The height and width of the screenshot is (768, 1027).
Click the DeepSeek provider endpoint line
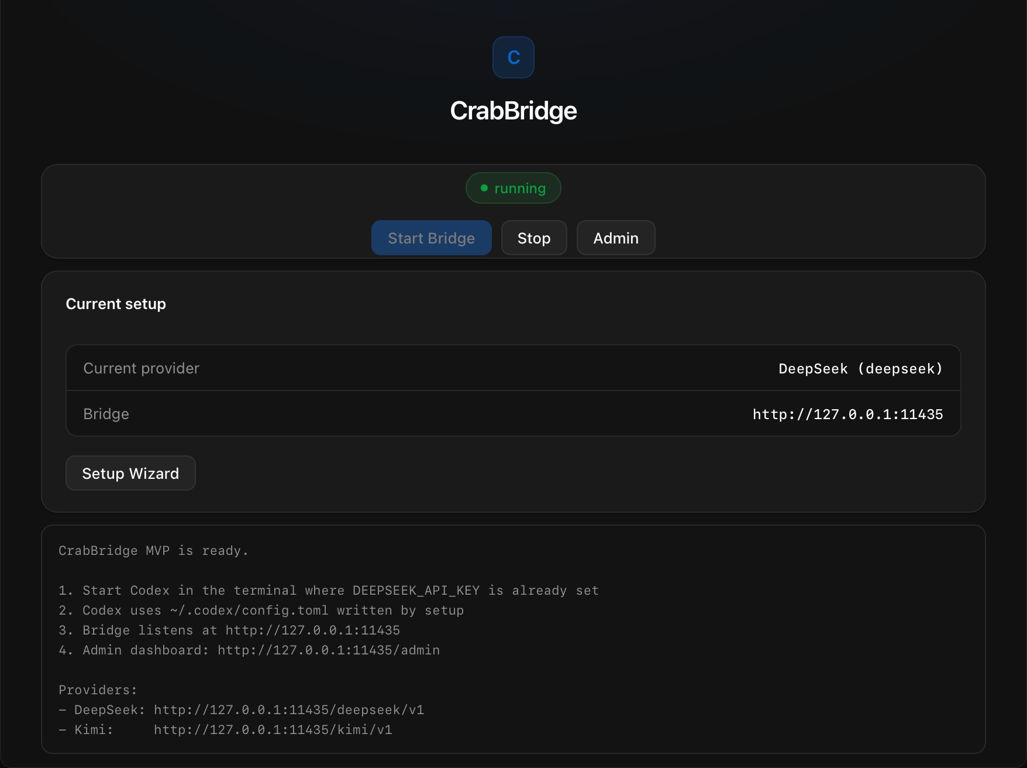[x=242, y=710]
